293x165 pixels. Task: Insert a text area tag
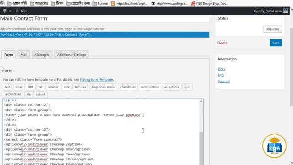click(80, 87)
